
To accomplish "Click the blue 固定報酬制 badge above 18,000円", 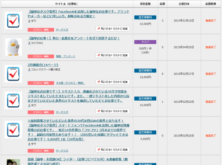I will pos(145,98).
